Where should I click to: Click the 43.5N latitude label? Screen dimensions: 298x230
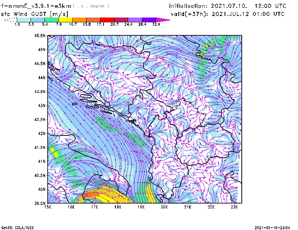[40, 92]
